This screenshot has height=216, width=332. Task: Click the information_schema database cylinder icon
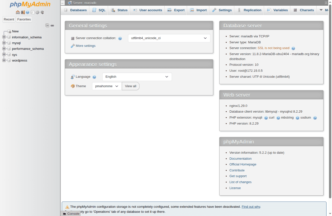(9, 37)
